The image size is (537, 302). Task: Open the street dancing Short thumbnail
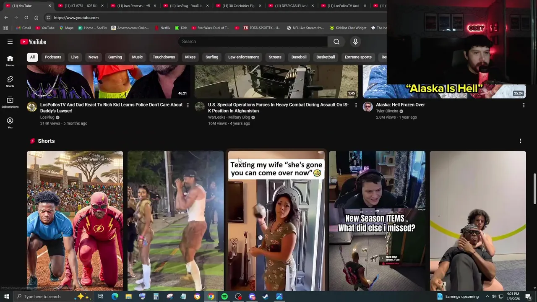[176, 221]
